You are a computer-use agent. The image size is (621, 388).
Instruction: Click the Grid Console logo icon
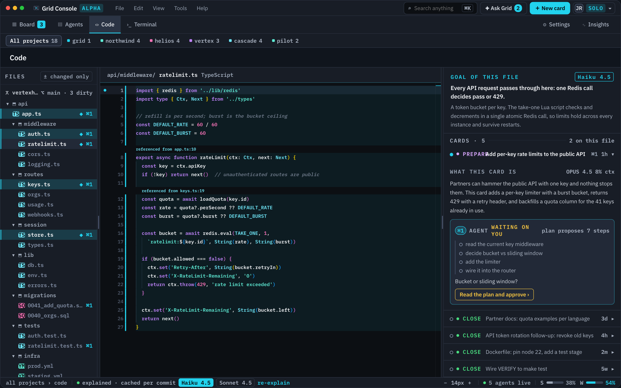[x=36, y=8]
